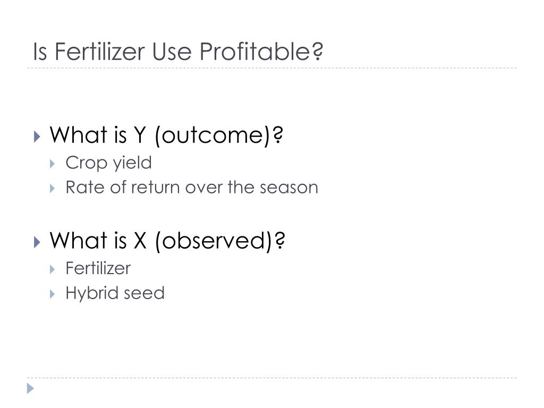This screenshot has width=544, height=408.
Task: Click arrow bullet beside 'Crop yield'
Action: 53,164
